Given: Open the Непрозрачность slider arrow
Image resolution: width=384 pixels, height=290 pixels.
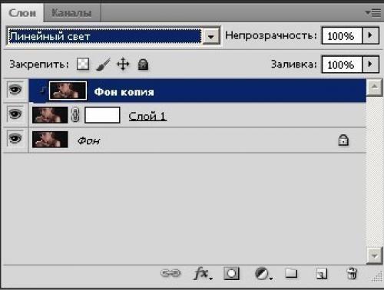Looking at the screenshot, I should coord(370,35).
